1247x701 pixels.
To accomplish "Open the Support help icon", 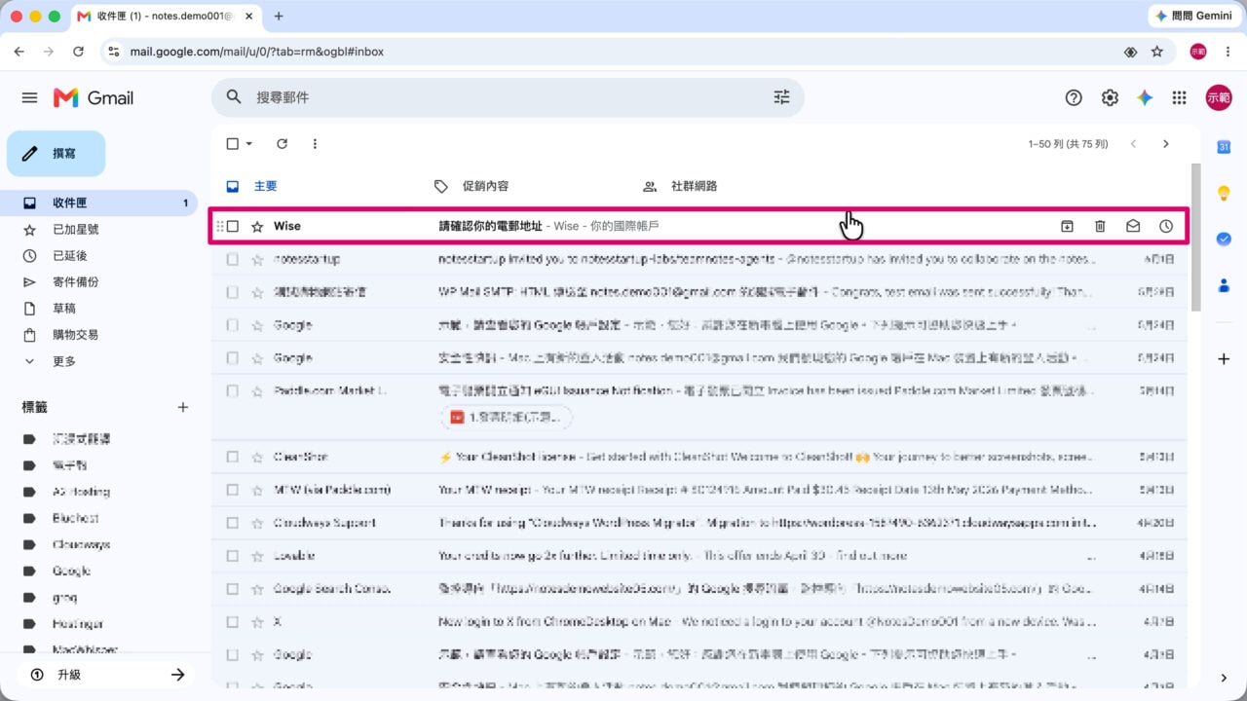I will pyautogui.click(x=1074, y=97).
